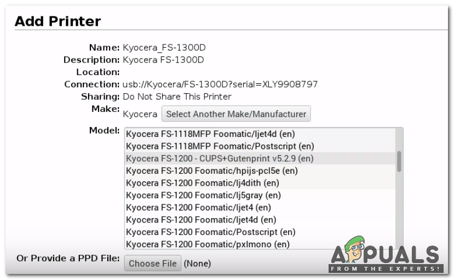
Task: Select Kyocera FS-1118MFP Foomatic/ljet4d model
Action: tap(260, 134)
